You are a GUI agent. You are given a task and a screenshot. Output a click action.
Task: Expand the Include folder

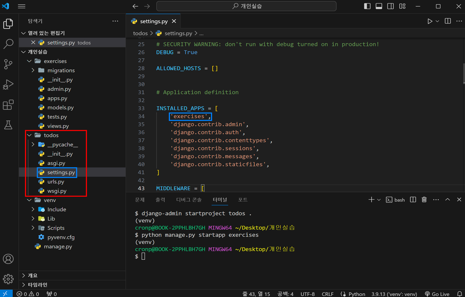point(72,209)
